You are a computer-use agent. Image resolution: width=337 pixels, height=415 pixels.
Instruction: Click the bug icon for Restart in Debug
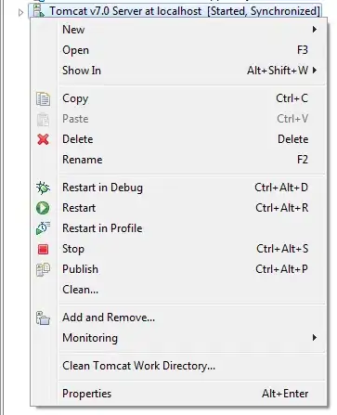point(43,188)
